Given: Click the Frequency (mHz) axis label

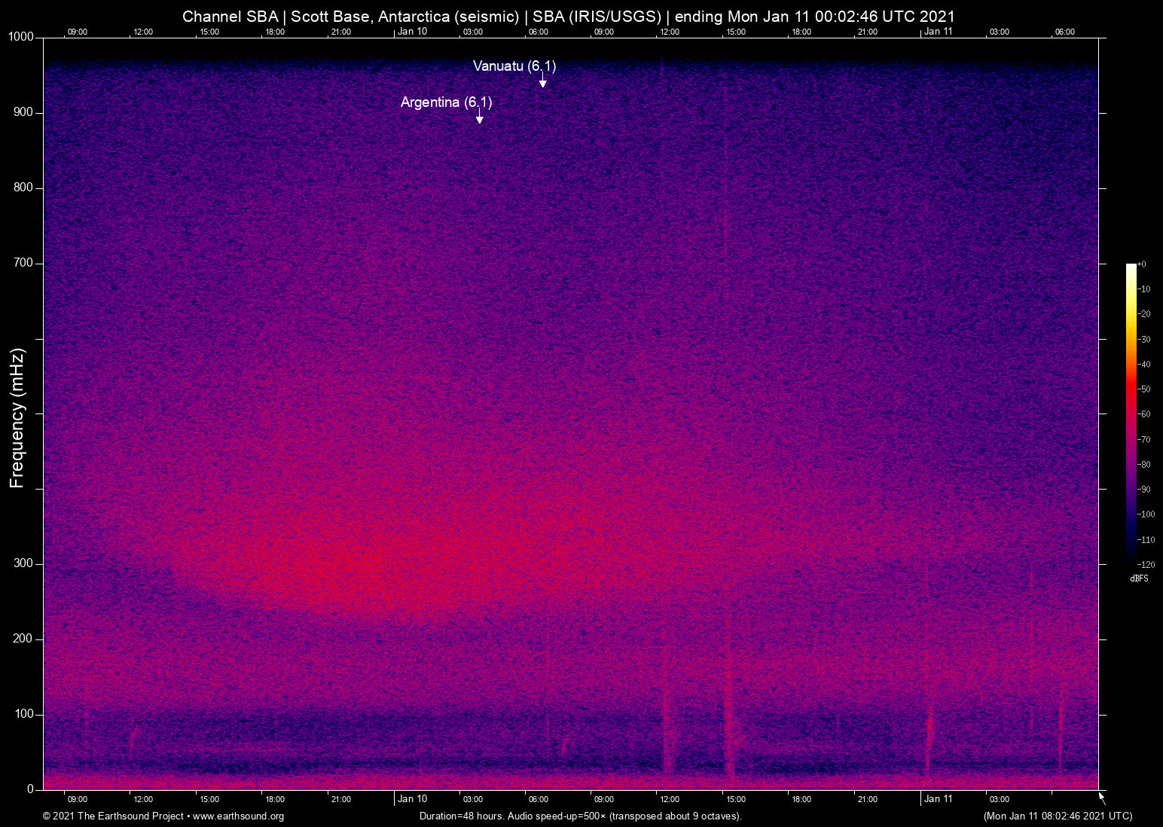Looking at the screenshot, I should (17, 413).
